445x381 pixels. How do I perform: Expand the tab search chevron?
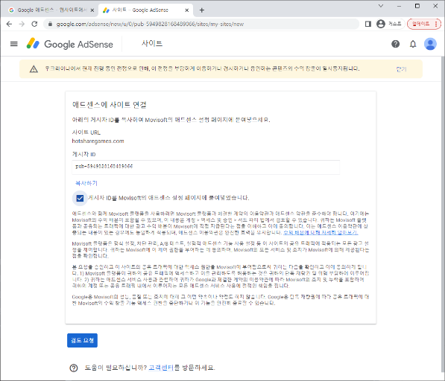coord(381,6)
